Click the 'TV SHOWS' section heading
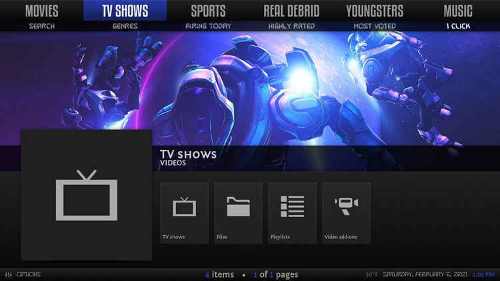Image resolution: width=500 pixels, height=281 pixels. click(x=188, y=154)
